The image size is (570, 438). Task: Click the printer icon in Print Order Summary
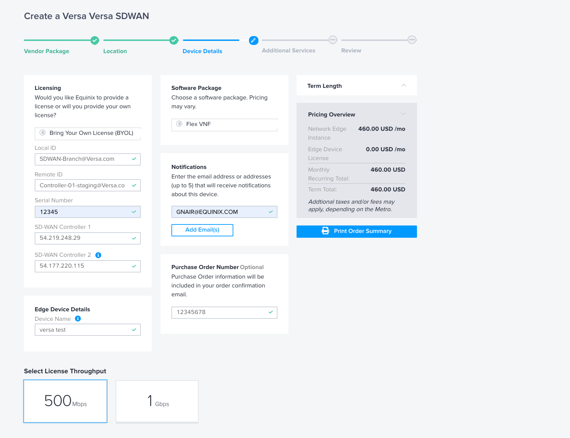[x=325, y=231]
